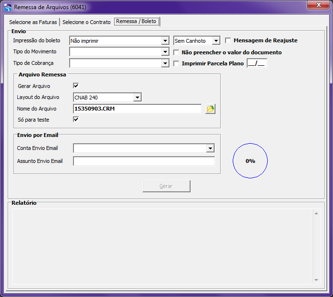The image size is (333, 297).
Task: Switch to Selecione o Contrato tab
Action: (86, 22)
